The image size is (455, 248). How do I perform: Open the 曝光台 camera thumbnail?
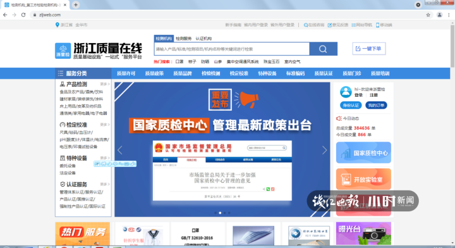pos(363,233)
